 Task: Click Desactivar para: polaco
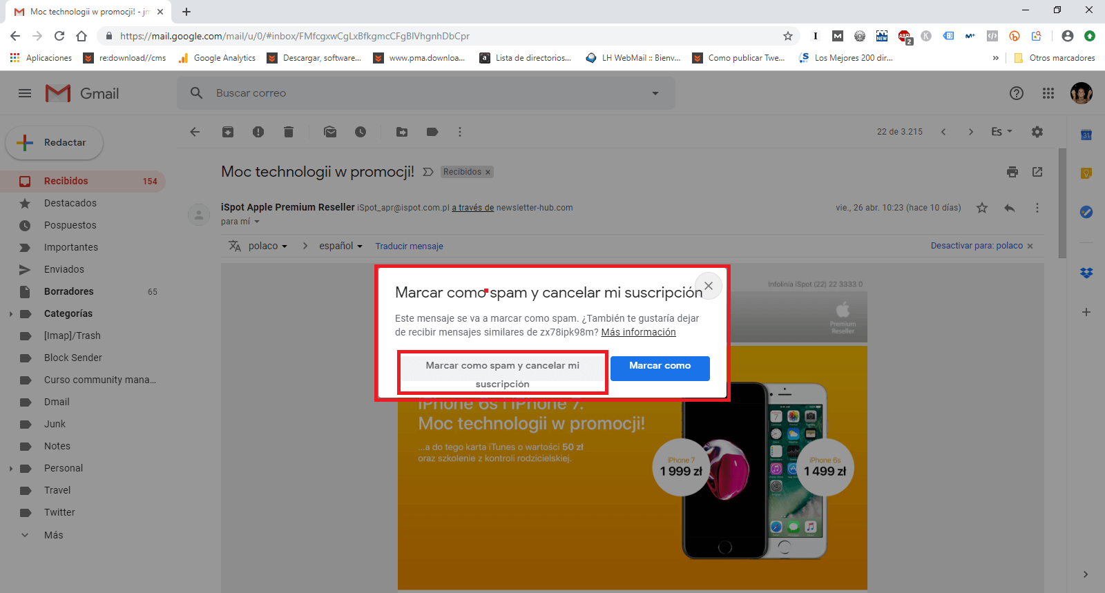[x=977, y=246]
